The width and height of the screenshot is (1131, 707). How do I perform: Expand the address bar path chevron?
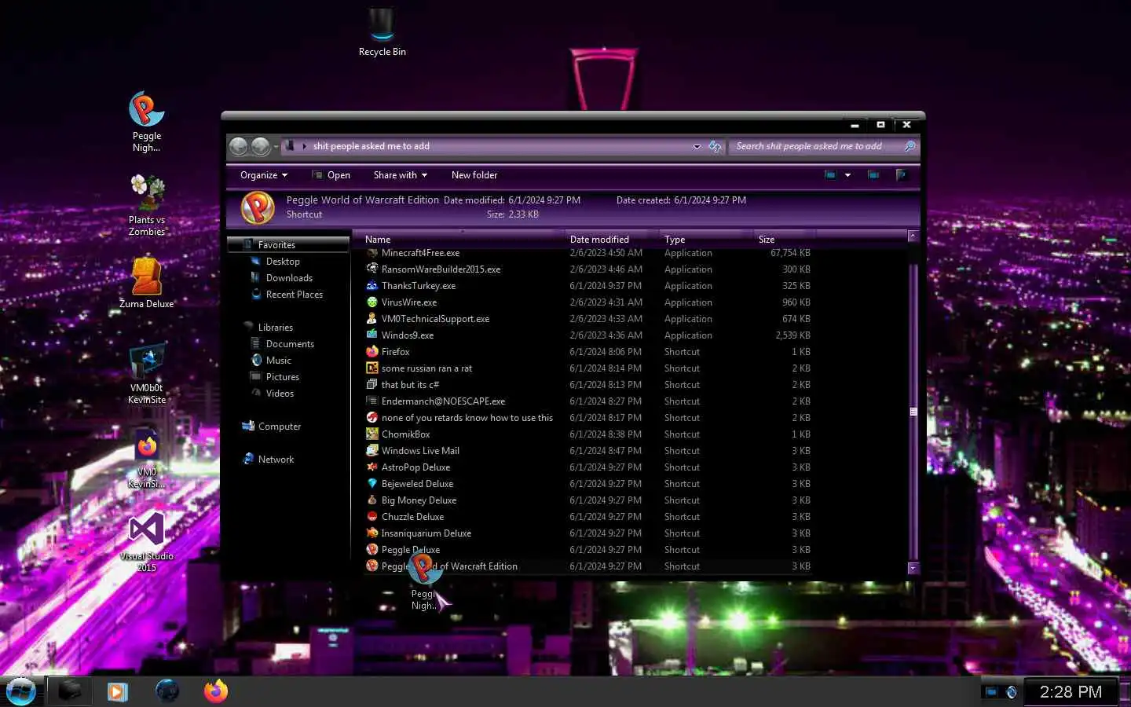tap(304, 146)
